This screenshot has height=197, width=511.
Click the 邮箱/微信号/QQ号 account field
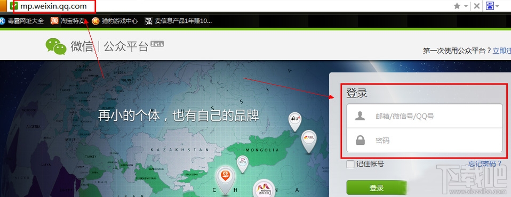coord(424,116)
